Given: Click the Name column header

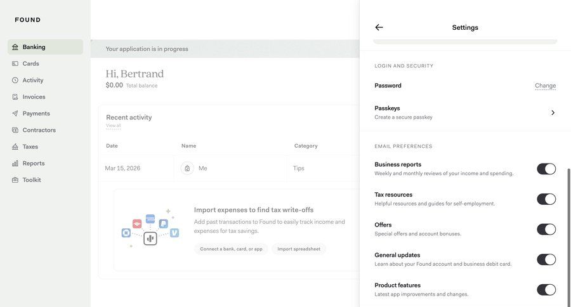Looking at the screenshot, I should point(188,146).
